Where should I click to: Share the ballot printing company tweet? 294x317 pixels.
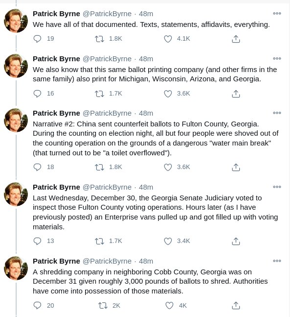[x=235, y=93]
